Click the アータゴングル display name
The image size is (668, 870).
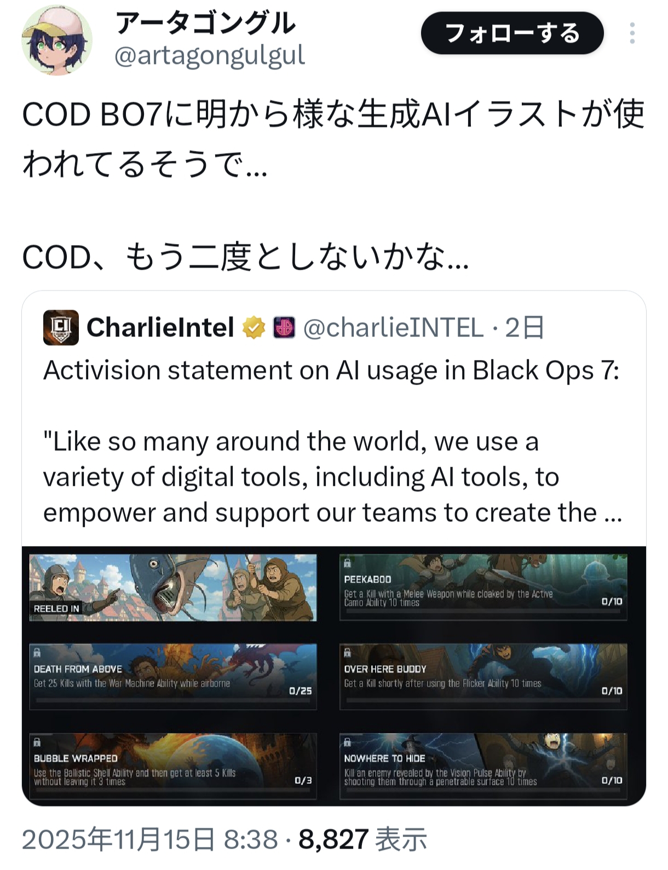click(205, 22)
